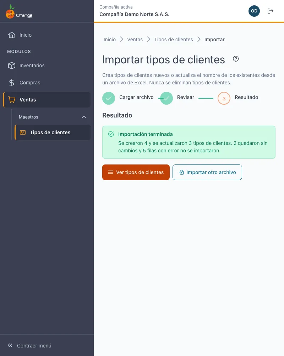Click the double-chevron collapse icon

[x=10, y=345]
